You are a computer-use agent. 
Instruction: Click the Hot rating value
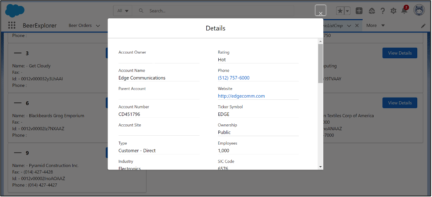pyautogui.click(x=222, y=60)
